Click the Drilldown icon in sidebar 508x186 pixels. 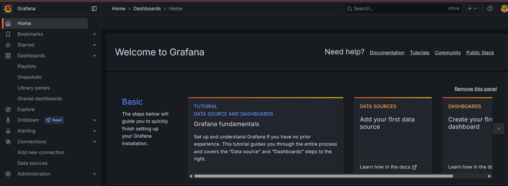pyautogui.click(x=8, y=120)
